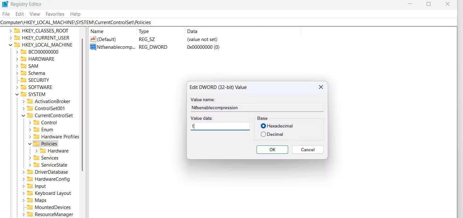The height and width of the screenshot is (218, 463).
Task: Click the REG_DWORD binary icon beside Ntfsenablecomp
Action: coord(93,47)
